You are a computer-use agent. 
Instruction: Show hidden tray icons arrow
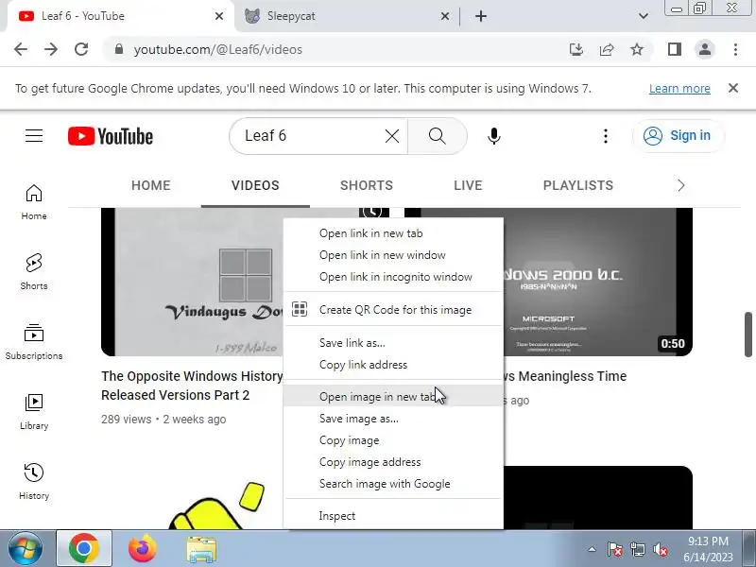click(x=593, y=549)
